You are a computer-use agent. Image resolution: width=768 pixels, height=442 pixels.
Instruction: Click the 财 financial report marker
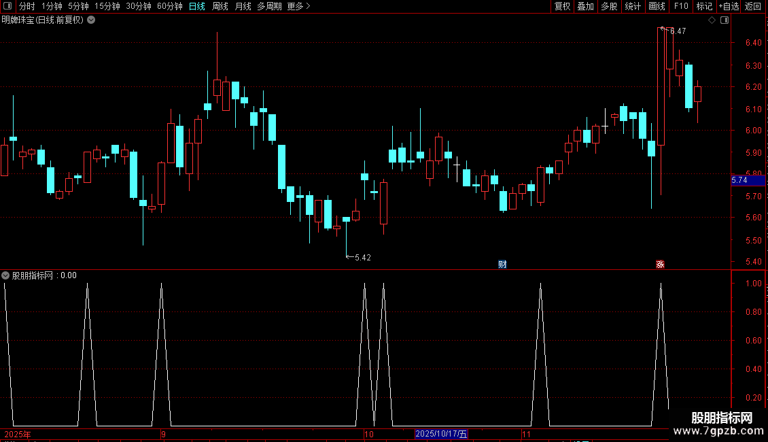pos(502,264)
